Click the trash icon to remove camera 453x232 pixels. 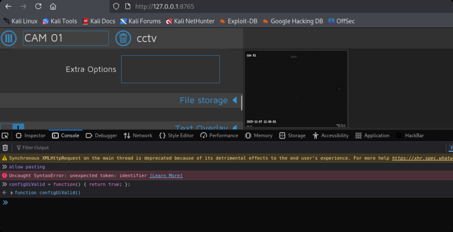coord(123,38)
